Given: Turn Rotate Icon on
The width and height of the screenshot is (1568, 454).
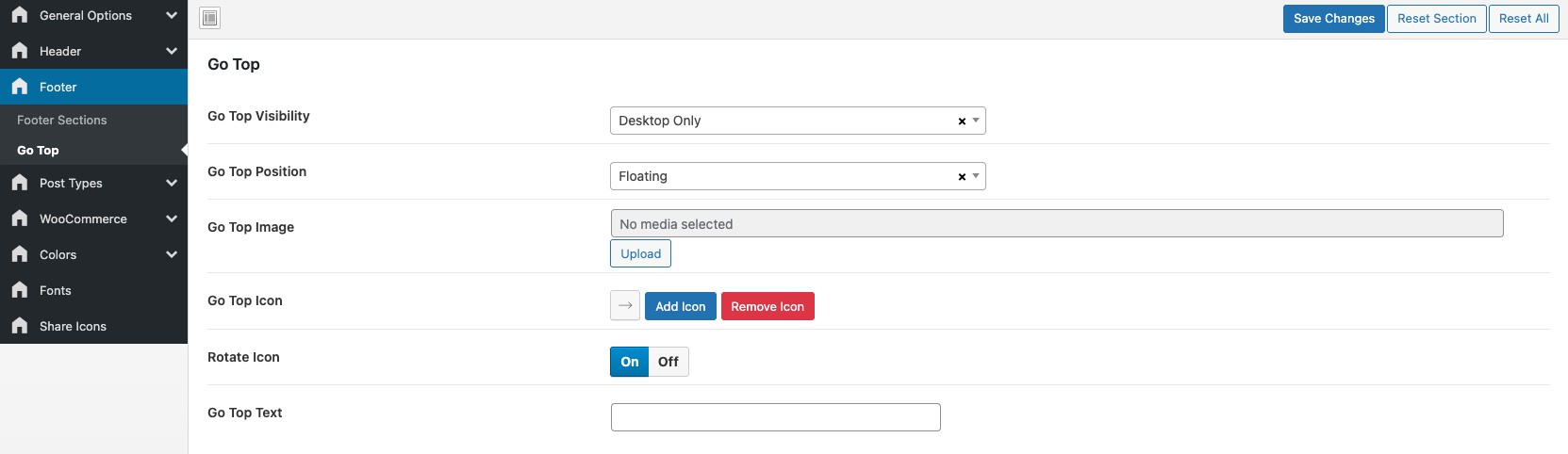Looking at the screenshot, I should [x=629, y=362].
